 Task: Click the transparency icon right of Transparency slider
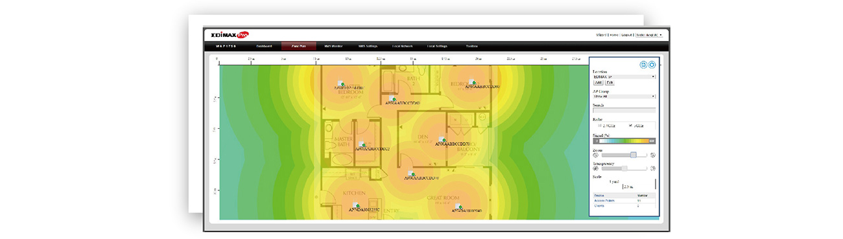click(x=653, y=168)
